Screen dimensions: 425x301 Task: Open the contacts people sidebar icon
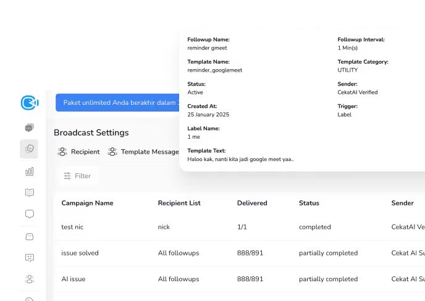click(29, 279)
